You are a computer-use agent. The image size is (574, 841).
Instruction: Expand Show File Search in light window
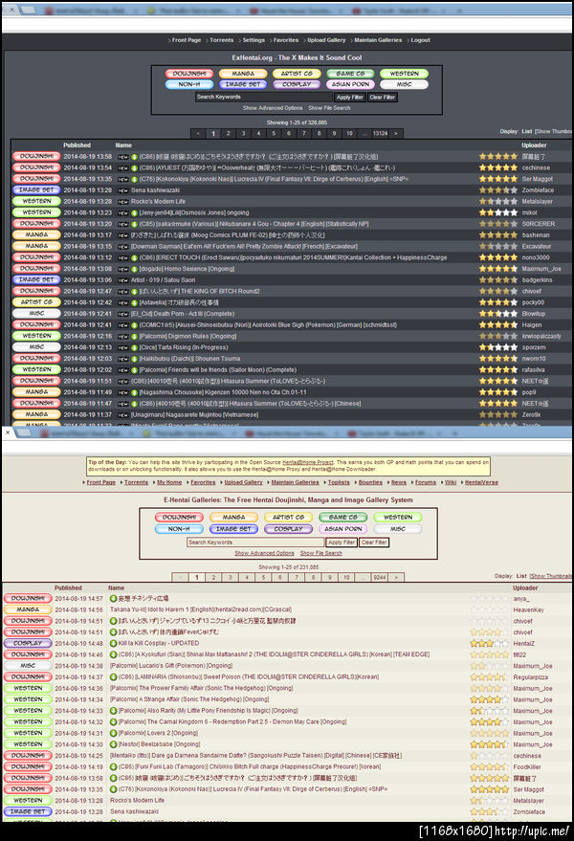(x=321, y=553)
